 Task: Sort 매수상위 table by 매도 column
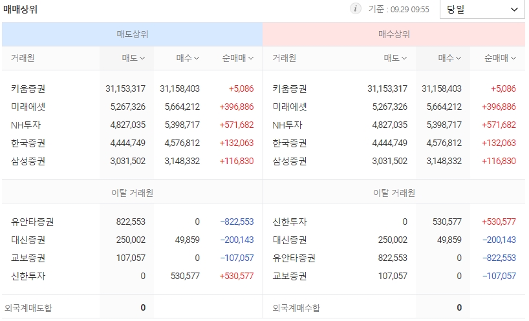(x=395, y=58)
